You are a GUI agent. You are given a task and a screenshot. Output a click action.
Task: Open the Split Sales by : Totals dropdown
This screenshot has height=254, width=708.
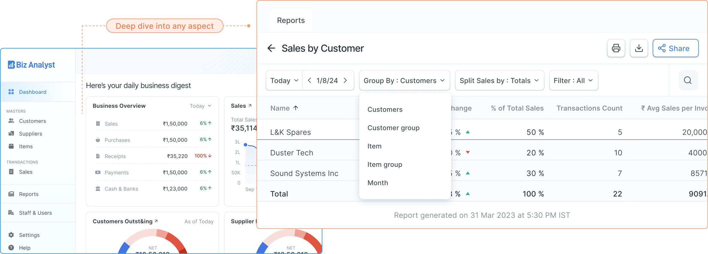(x=499, y=81)
